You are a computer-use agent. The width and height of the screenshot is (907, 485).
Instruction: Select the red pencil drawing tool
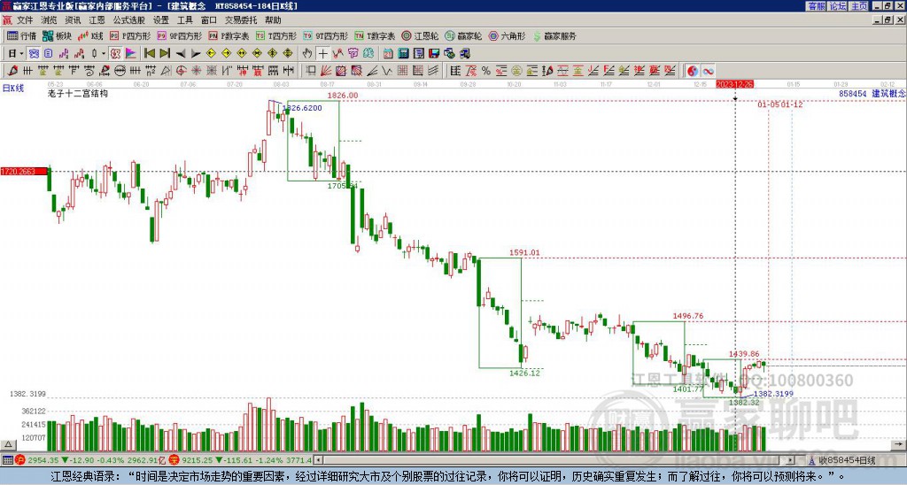click(12, 71)
